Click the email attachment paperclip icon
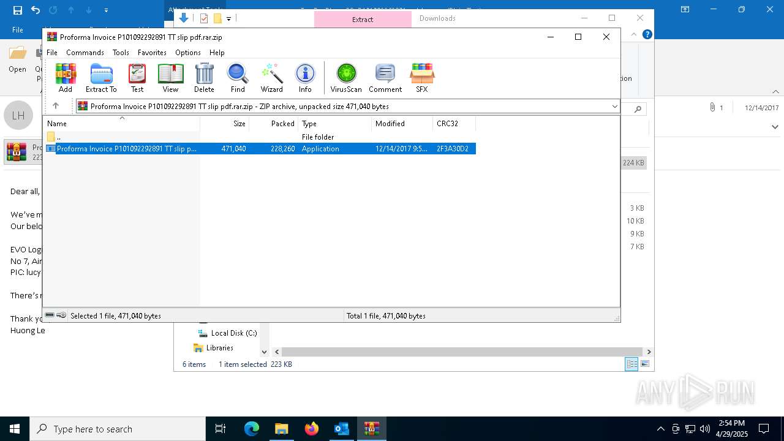The width and height of the screenshot is (784, 441). pyautogui.click(x=712, y=107)
